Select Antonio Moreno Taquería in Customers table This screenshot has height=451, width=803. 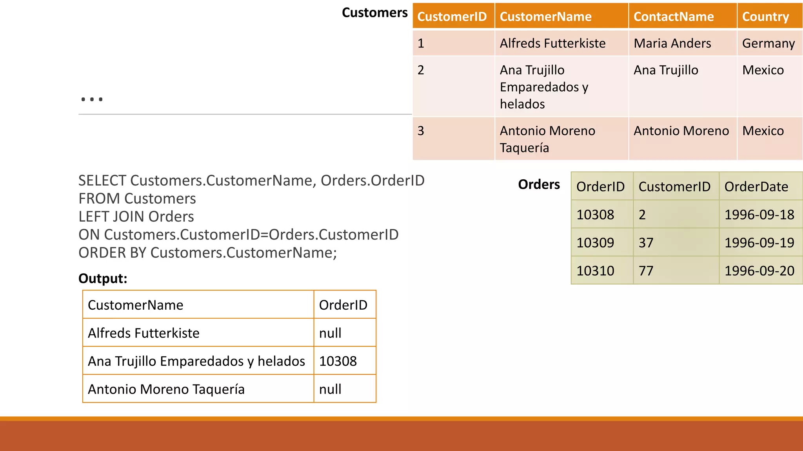[547, 139]
